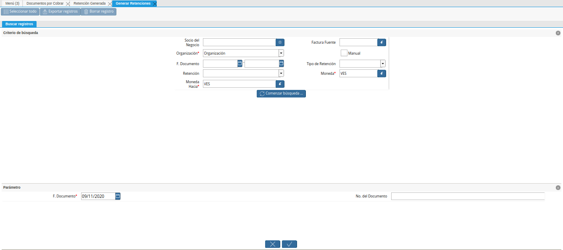Screen dimensions: 563x250
Task: Switch to Menú (3) tab
Action: (x=12, y=3)
